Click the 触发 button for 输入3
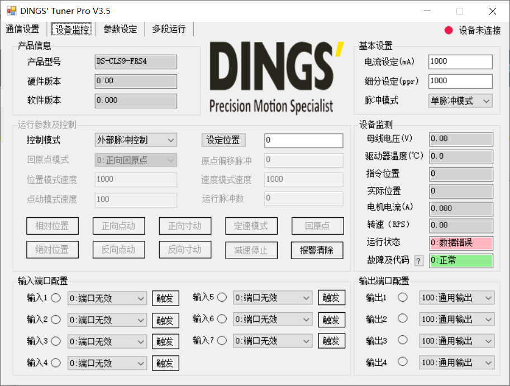510x386 pixels. click(165, 341)
